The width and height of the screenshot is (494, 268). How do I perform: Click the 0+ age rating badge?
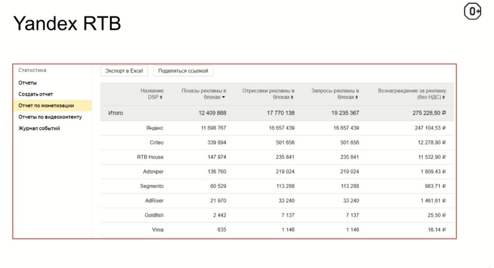tap(472, 12)
